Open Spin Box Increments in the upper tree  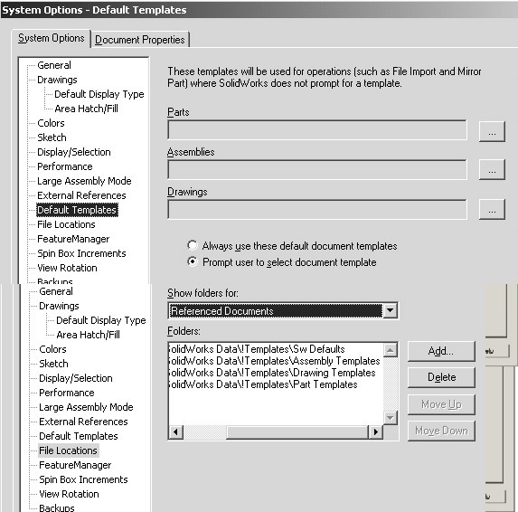pyautogui.click(x=81, y=253)
